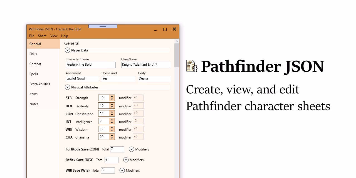
Task: Decrease Wisdom with down arrow
Action: tap(112, 130)
